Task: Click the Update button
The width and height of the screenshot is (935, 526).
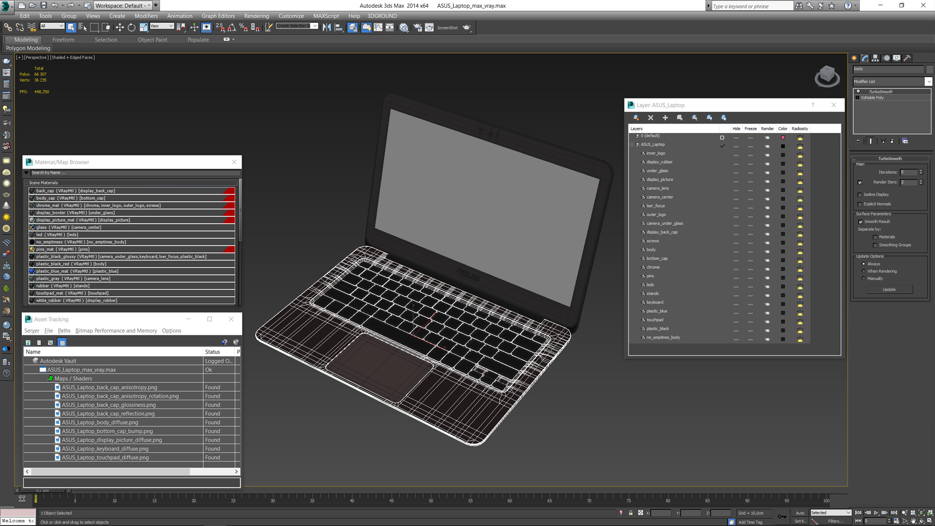Action: click(889, 289)
